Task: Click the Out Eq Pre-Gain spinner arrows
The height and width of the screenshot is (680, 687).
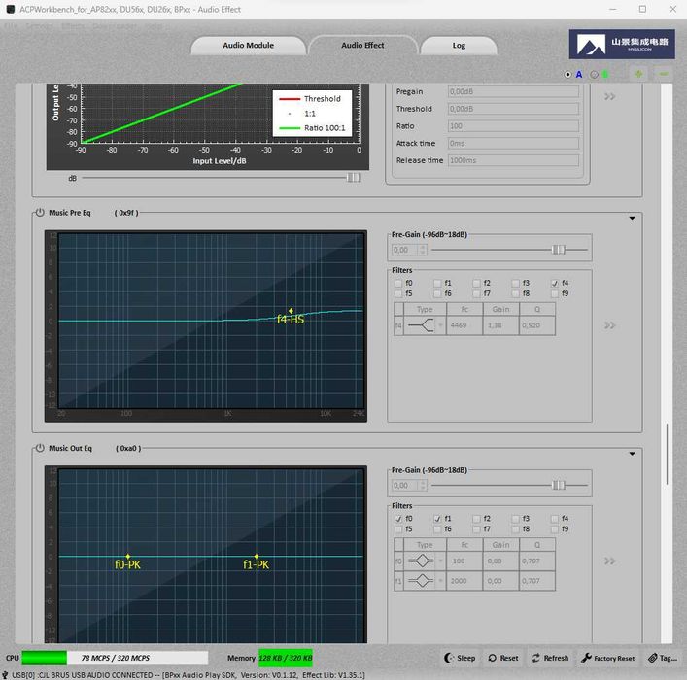Action: click(x=423, y=485)
